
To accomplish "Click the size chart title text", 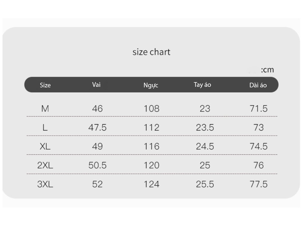I will pyautogui.click(x=151, y=52).
